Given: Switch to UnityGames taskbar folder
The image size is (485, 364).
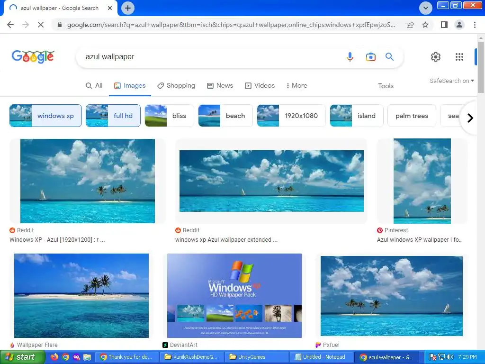Looking at the screenshot, I should pyautogui.click(x=256, y=357).
